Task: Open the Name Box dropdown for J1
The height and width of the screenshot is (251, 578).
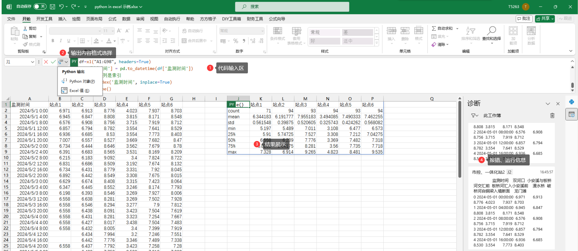Action: coord(32,62)
